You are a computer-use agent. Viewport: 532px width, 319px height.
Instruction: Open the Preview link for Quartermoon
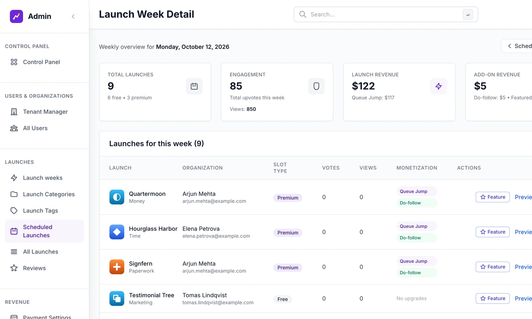(x=523, y=197)
